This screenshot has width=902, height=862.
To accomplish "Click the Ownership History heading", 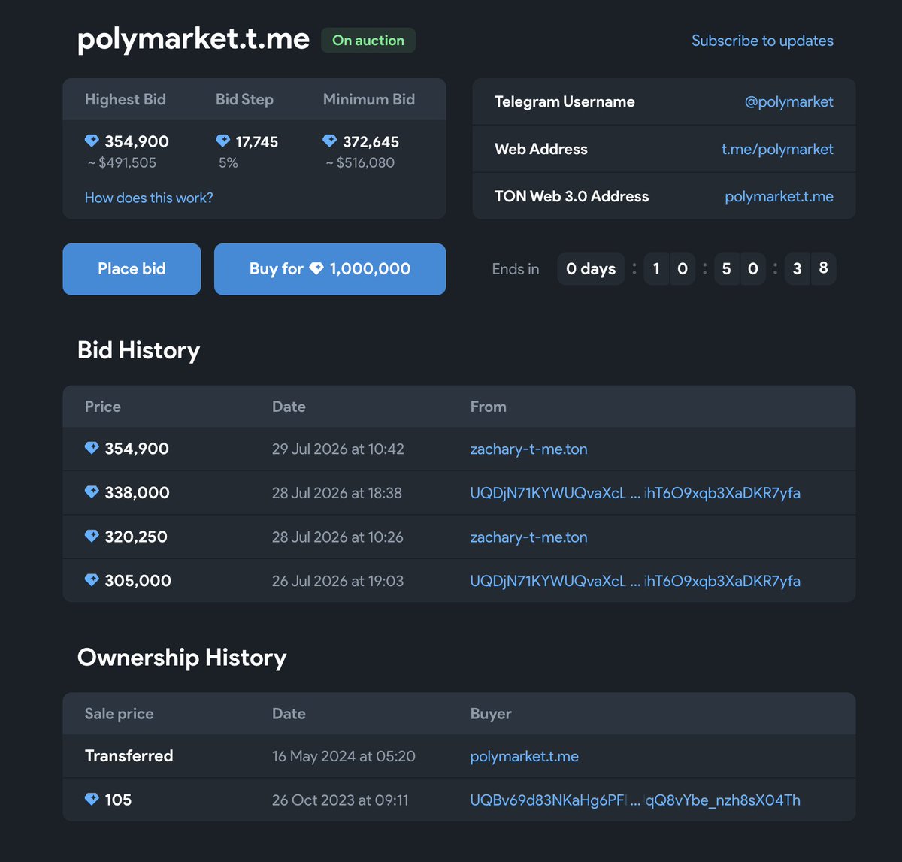I will point(182,658).
